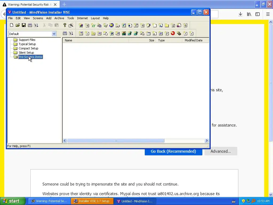Click the greyed-out Copy pages icon

pyautogui.click(x=50, y=25)
